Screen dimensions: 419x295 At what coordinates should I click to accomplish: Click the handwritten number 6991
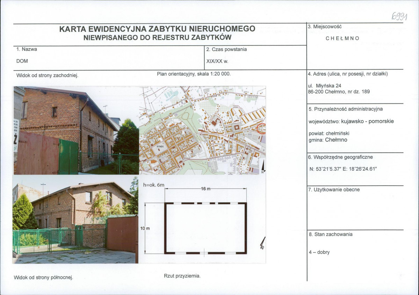click(399, 17)
